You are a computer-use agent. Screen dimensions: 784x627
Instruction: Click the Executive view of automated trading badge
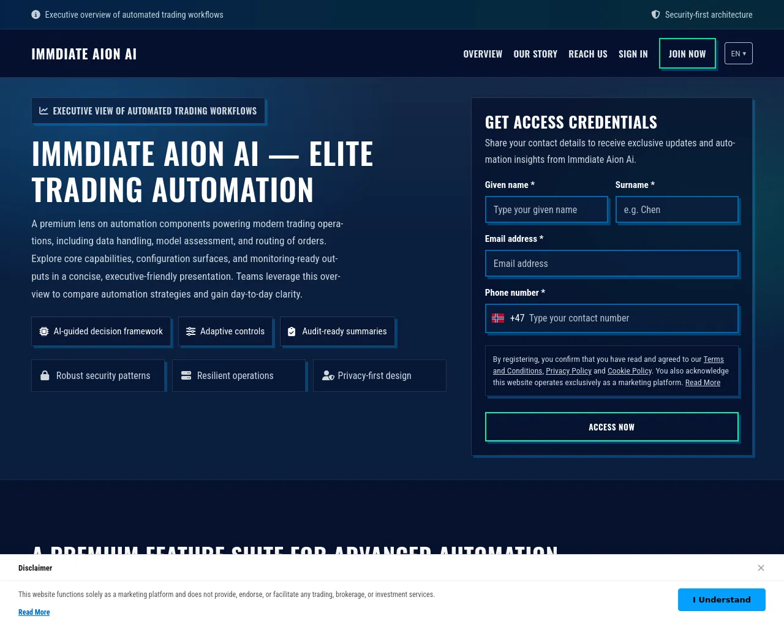point(148,111)
